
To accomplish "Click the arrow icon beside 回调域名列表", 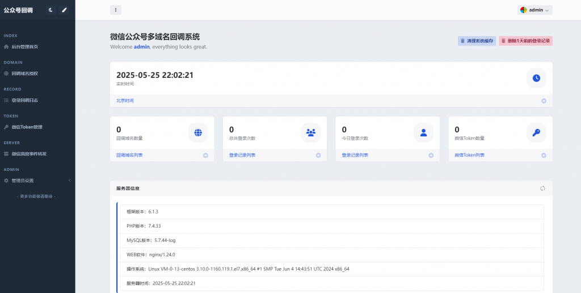I will tap(205, 156).
